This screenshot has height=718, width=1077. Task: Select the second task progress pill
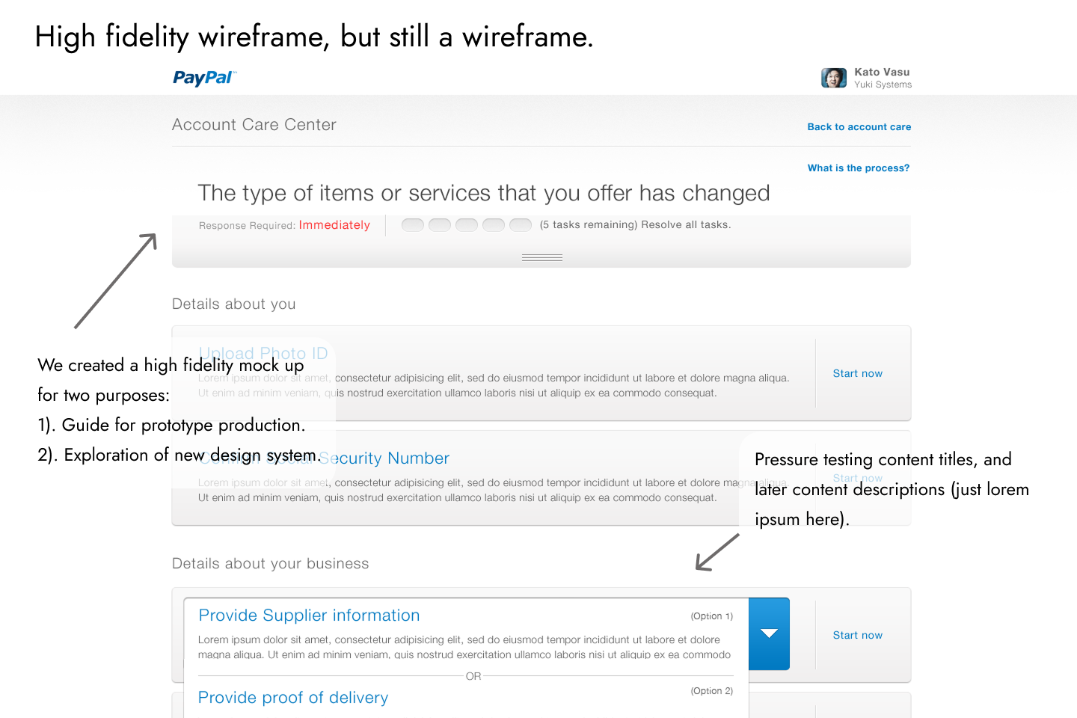(440, 225)
